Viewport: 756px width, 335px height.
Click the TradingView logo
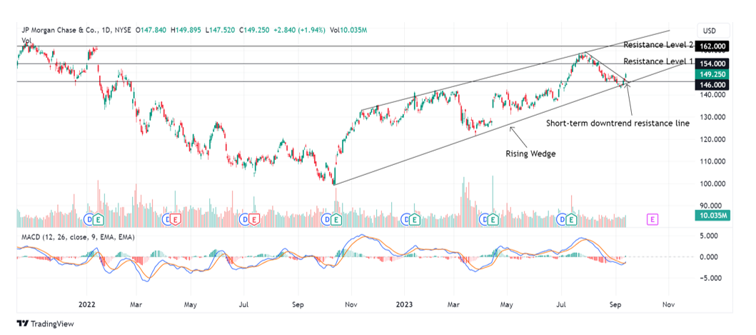tap(45, 324)
